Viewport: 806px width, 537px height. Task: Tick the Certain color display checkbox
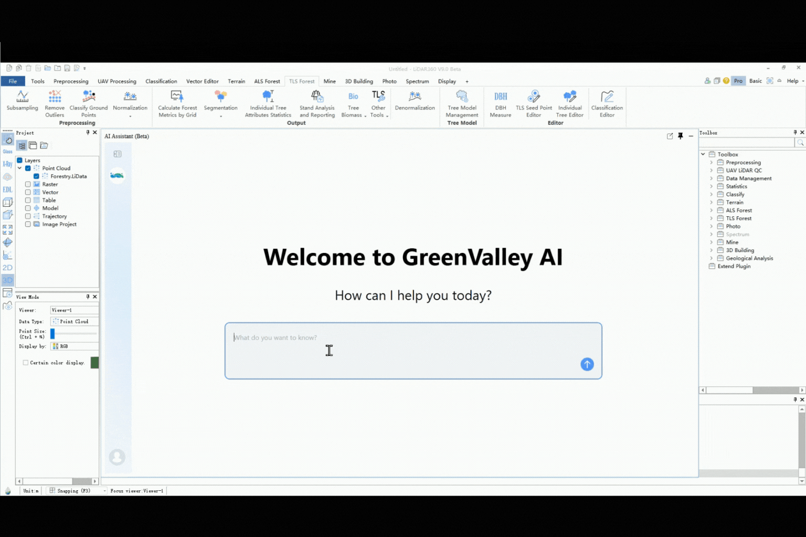coord(25,363)
